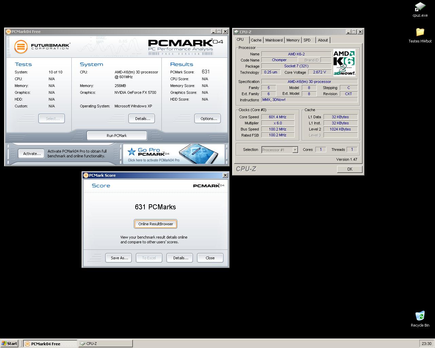The width and height of the screenshot is (435, 348).
Task: Click the Futuremark logo in PCMark04
Action: click(42, 47)
